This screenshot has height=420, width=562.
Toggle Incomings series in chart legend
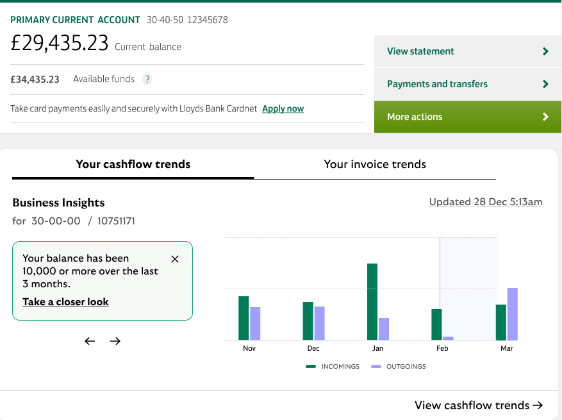[333, 367]
